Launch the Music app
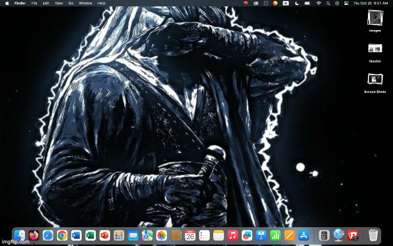The width and height of the screenshot is (393, 246). click(x=232, y=236)
